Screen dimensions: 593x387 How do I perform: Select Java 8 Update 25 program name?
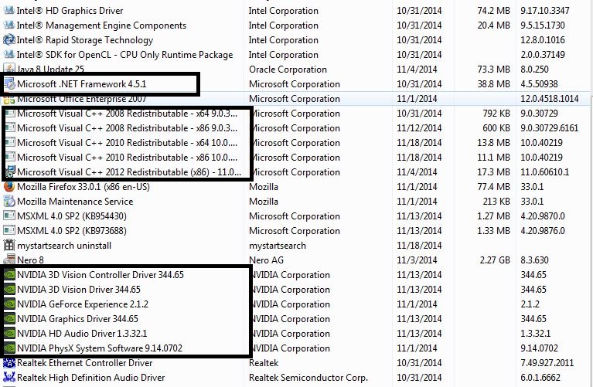(x=50, y=70)
